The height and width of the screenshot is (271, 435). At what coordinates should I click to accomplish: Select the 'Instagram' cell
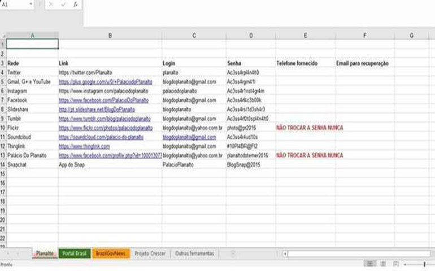[32, 91]
